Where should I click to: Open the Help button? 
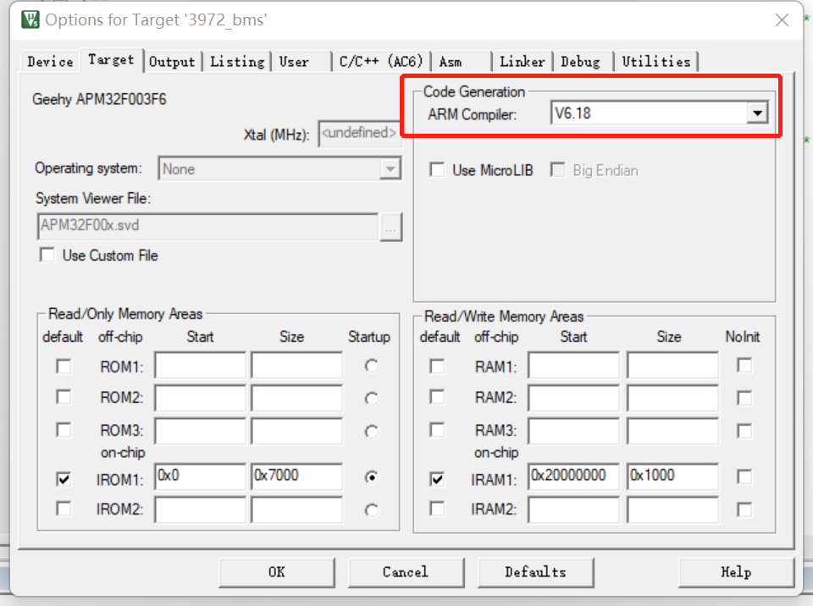click(x=736, y=572)
